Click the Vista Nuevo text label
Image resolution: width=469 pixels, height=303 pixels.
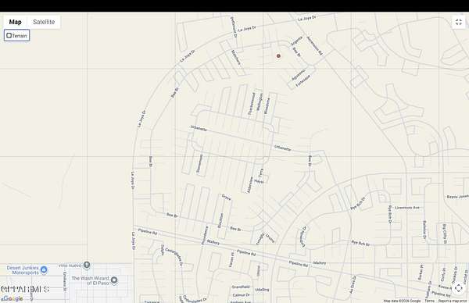pyautogui.click(x=70, y=266)
